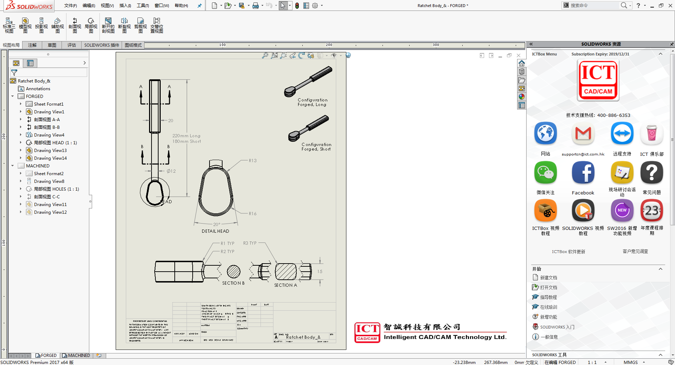Open the File Explorer task pane tab

pyautogui.click(x=522, y=80)
